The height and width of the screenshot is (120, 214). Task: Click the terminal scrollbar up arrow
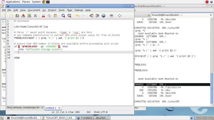212,19
